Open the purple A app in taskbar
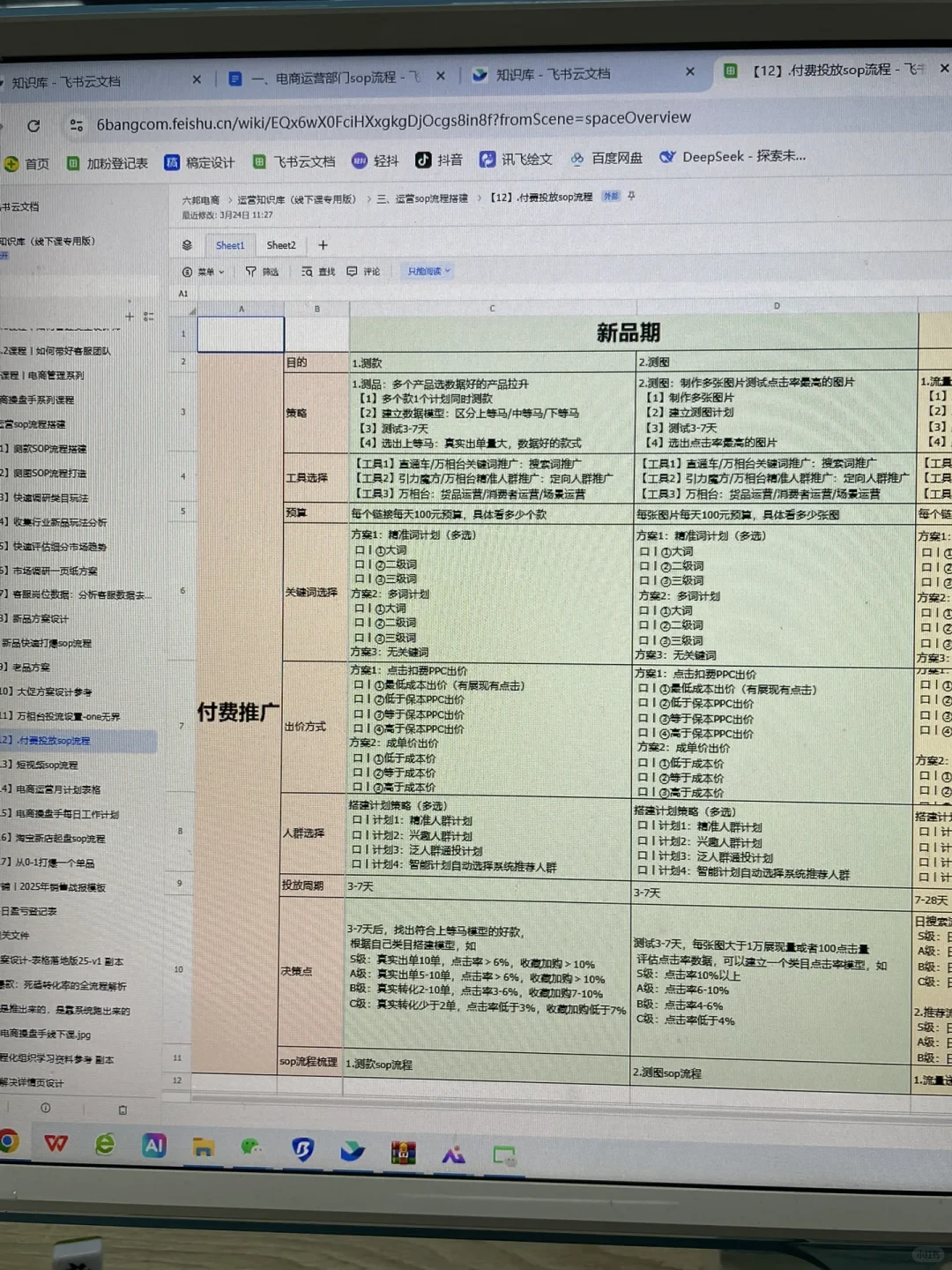952x1270 pixels. (453, 1154)
